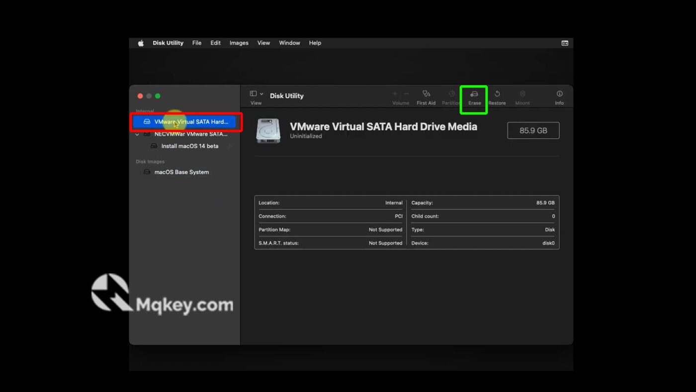Click the Location label
The image size is (696, 392).
(269, 203)
